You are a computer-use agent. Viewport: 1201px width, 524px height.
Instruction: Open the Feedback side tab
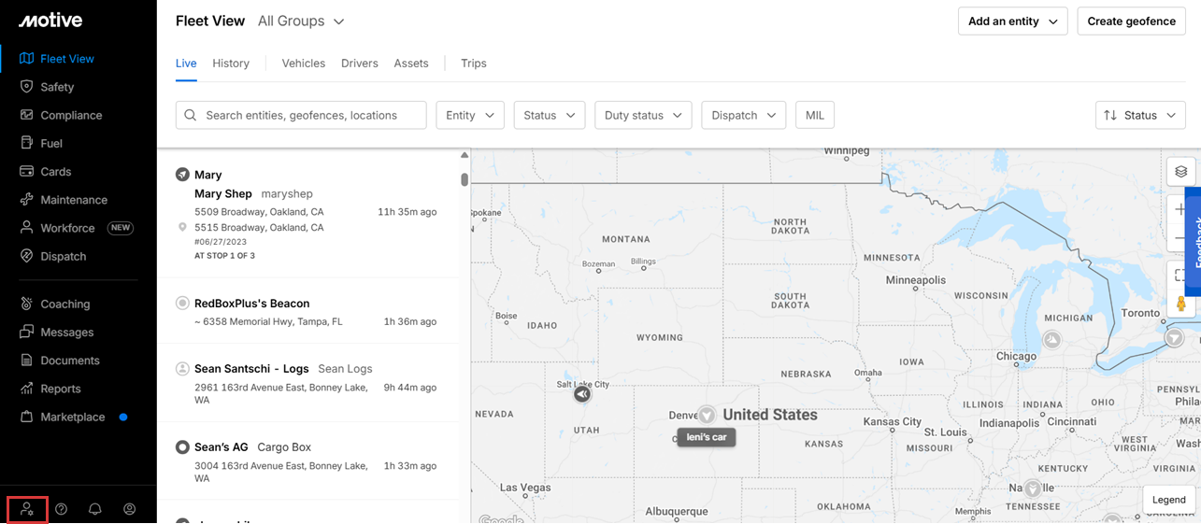[x=1194, y=241]
